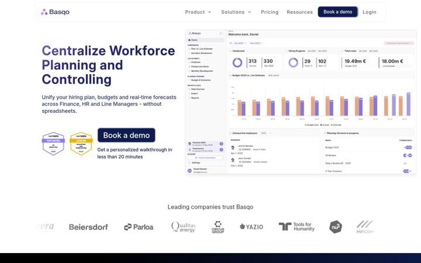The height and width of the screenshot is (263, 421).
Task: Click the MIFCOM logo
Action: 365,227
